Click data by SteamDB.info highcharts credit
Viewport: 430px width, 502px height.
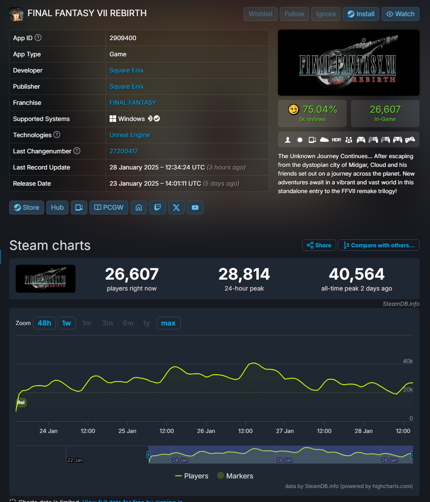(x=349, y=486)
